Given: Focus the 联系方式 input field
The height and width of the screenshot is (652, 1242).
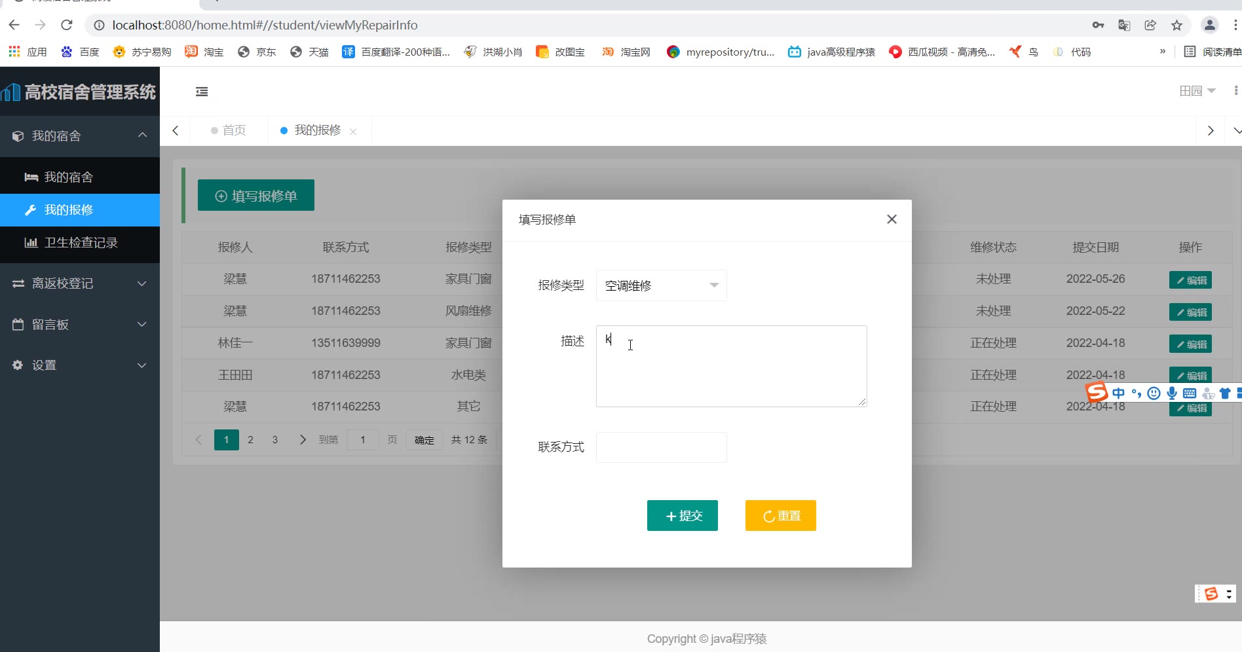Looking at the screenshot, I should 661,447.
